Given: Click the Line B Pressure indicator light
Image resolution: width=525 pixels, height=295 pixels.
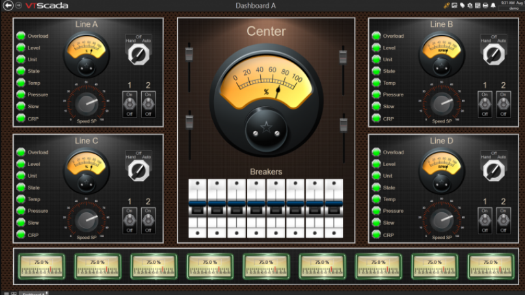Looking at the screenshot, I should point(376,94).
